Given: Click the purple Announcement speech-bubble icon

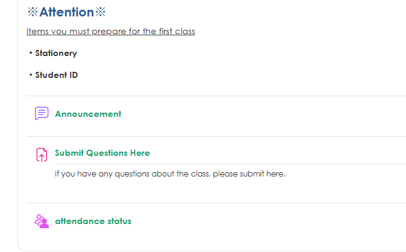Looking at the screenshot, I should (41, 114).
